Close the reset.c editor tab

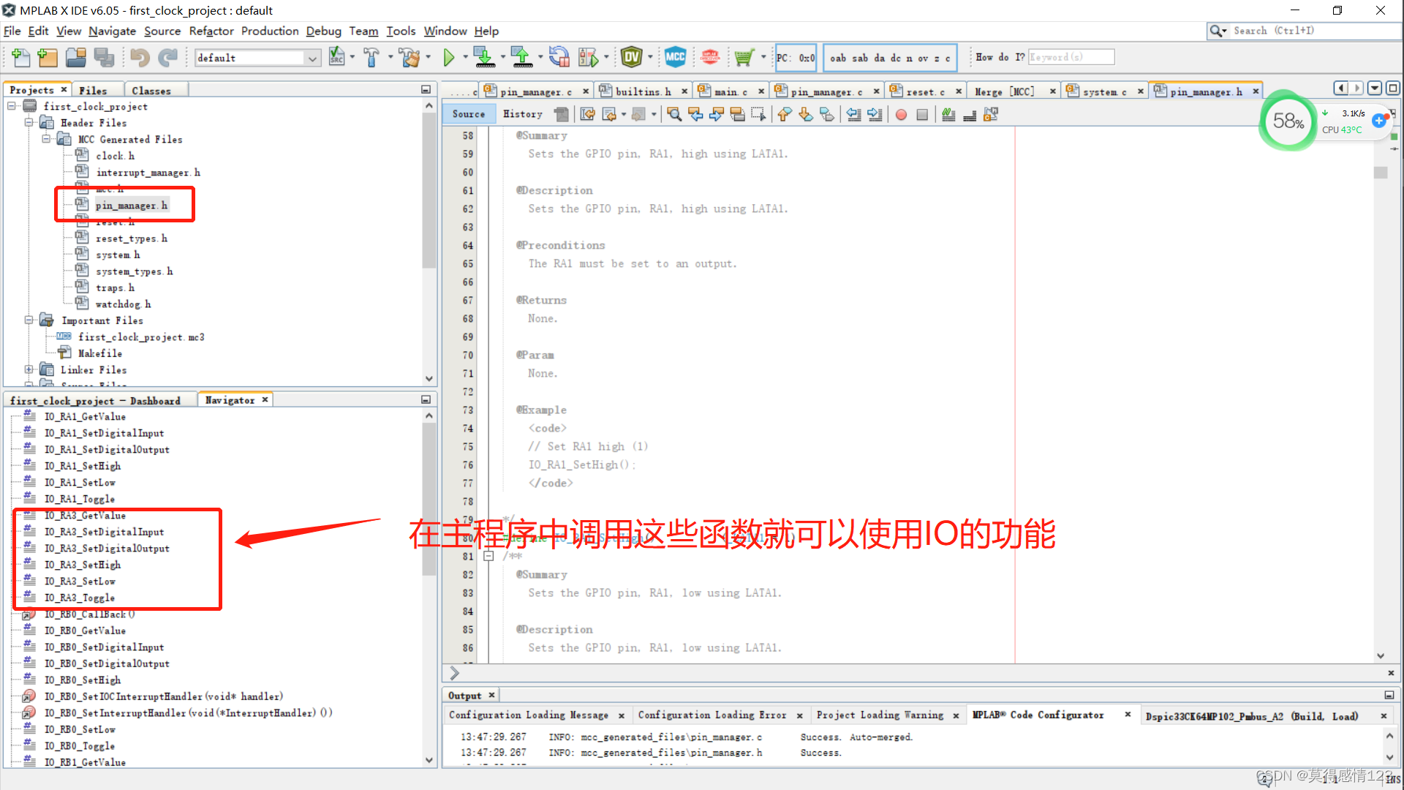pos(959,91)
